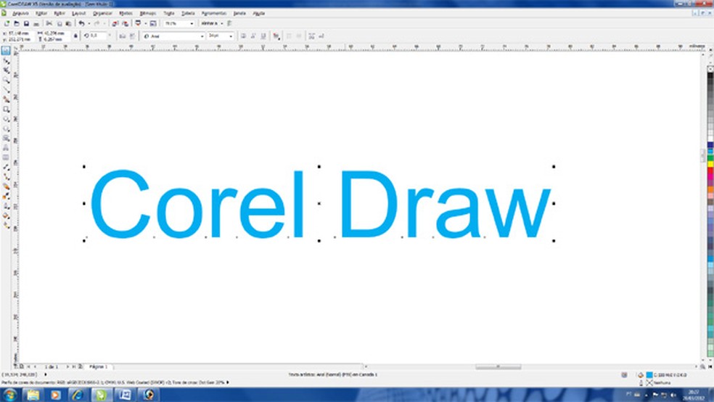Select the Pick tool in the toolbox

coord(6,51)
